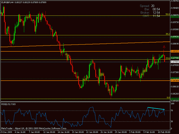The height and width of the screenshot is (134, 179).
Task: Click the 0.88690 price scale value
Action: pyautogui.click(x=175, y=44)
